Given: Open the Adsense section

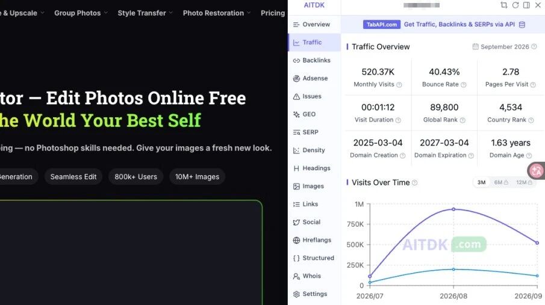Looking at the screenshot, I should (314, 78).
